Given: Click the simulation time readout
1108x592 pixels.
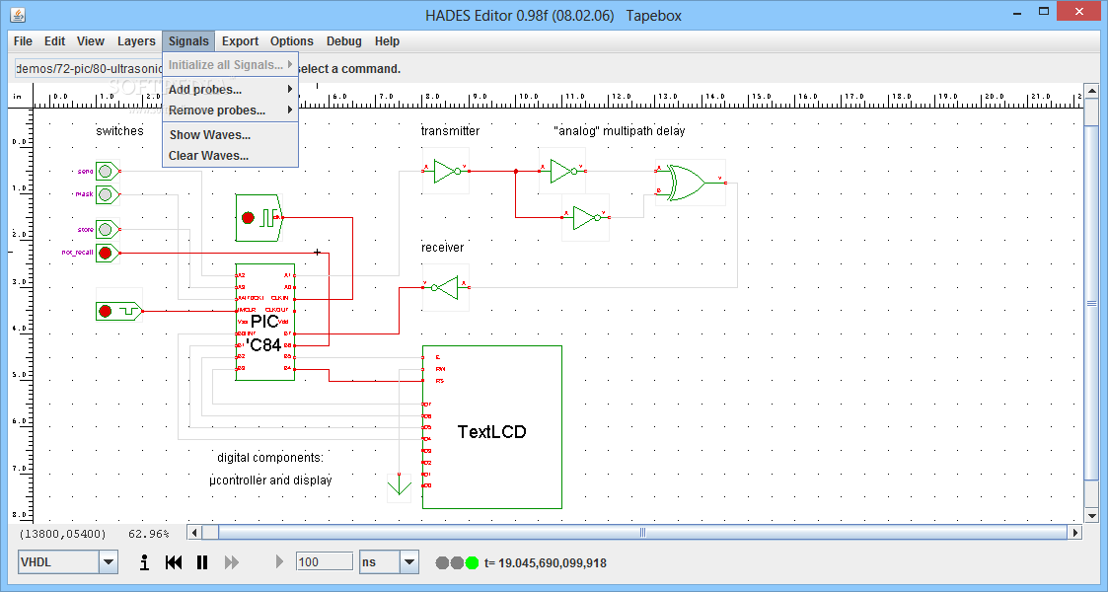Looking at the screenshot, I should [x=546, y=563].
